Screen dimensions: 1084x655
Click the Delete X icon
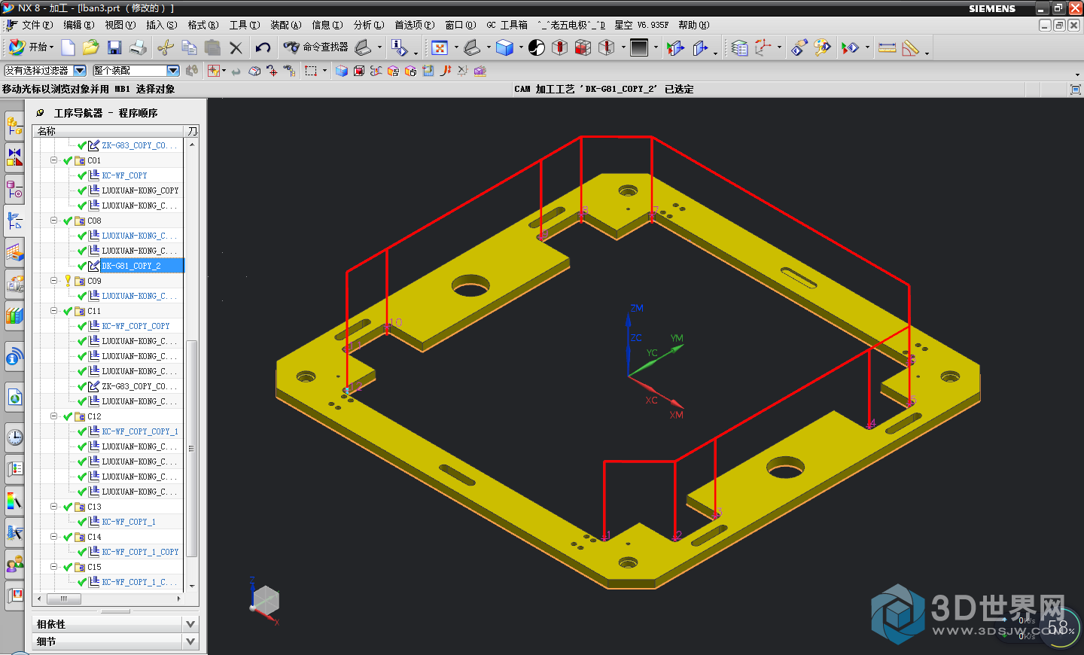tap(236, 47)
